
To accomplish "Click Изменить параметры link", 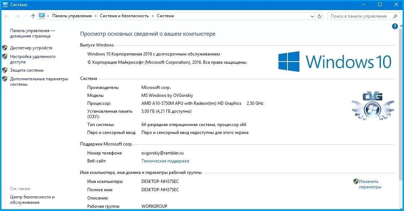I will pos(370,184).
